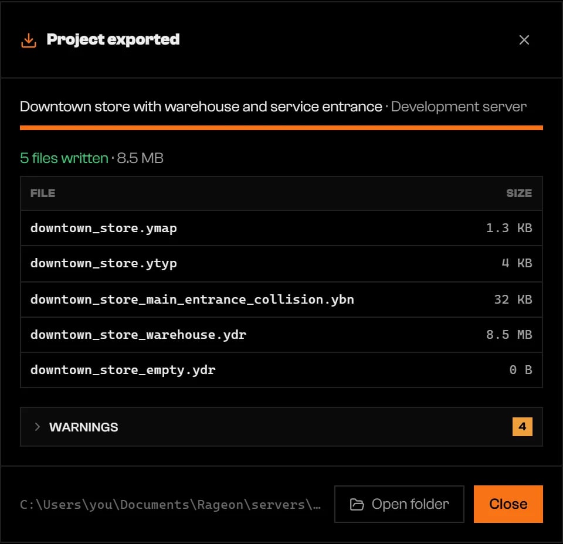Click the truncated export path text

pyautogui.click(x=170, y=505)
